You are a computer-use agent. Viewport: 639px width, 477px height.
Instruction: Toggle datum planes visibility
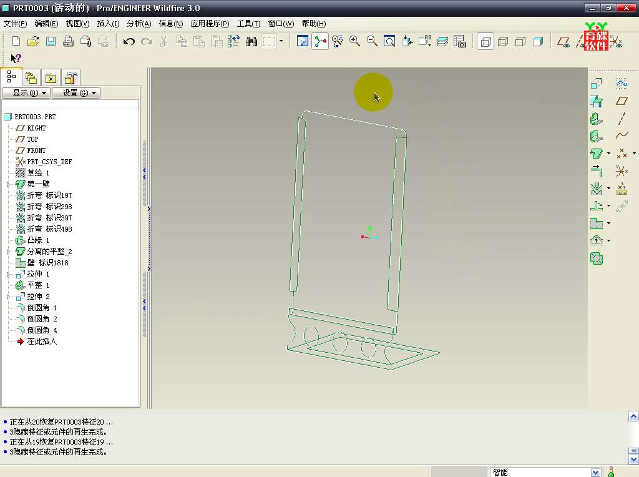[x=563, y=41]
